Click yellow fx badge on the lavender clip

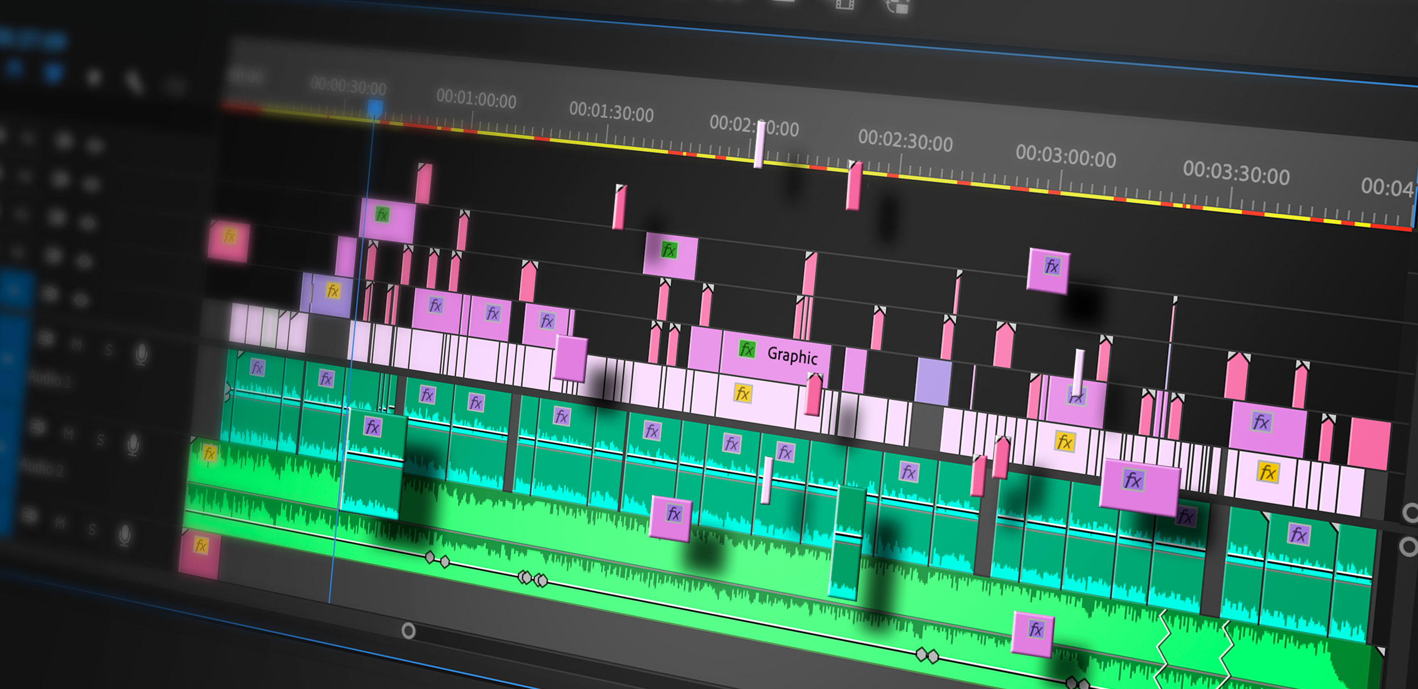coord(333,291)
